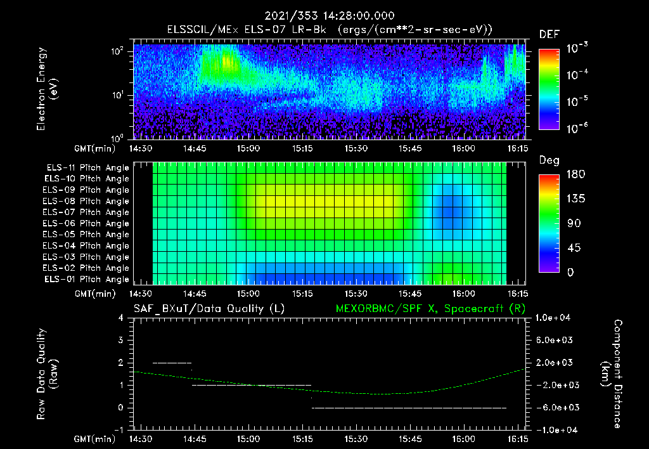Select the green MEXORBMC/SPF X, Spacecraft (R) legend
Screen dimensions: 649x449
[x=430, y=309]
